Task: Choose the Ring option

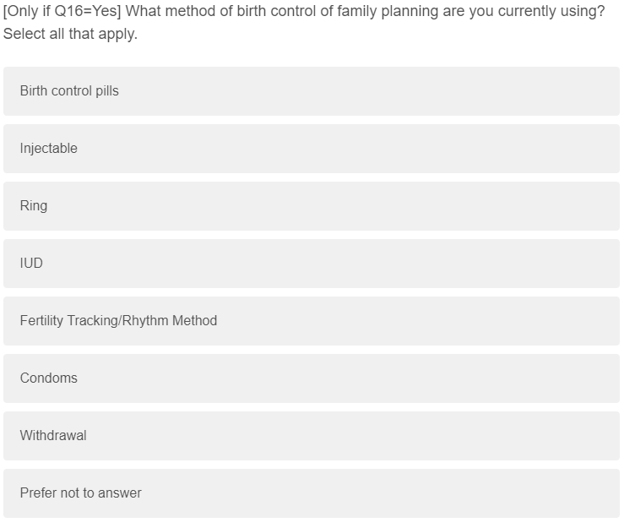Action: (x=311, y=206)
